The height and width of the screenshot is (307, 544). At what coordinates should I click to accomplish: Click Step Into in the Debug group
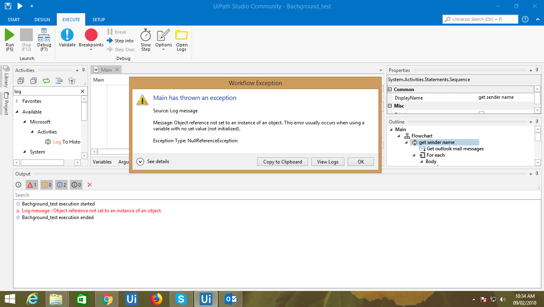[120, 41]
